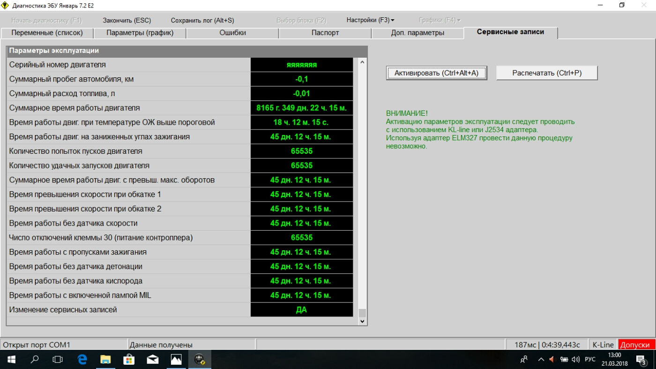Click the ВНИМАНИЕ! warning text
Image resolution: width=656 pixels, height=369 pixels.
click(x=407, y=114)
